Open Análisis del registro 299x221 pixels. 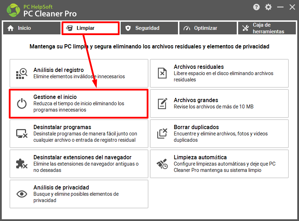coord(79,73)
